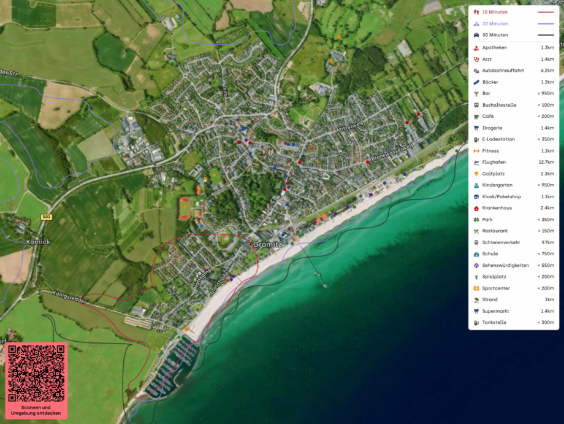Click the bicycle icon beside 20 Minuten
564x424 pixels.
[x=476, y=24]
